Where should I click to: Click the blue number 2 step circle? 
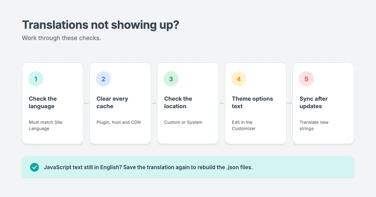click(x=103, y=79)
